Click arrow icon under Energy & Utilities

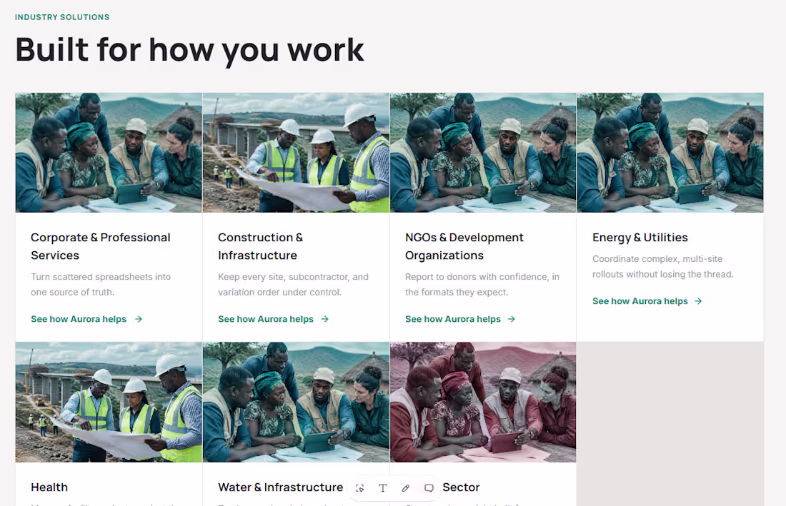pyautogui.click(x=698, y=300)
